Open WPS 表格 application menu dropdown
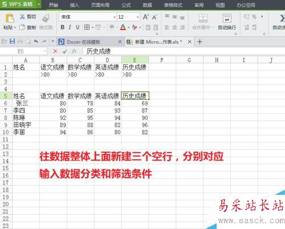 point(39,4)
